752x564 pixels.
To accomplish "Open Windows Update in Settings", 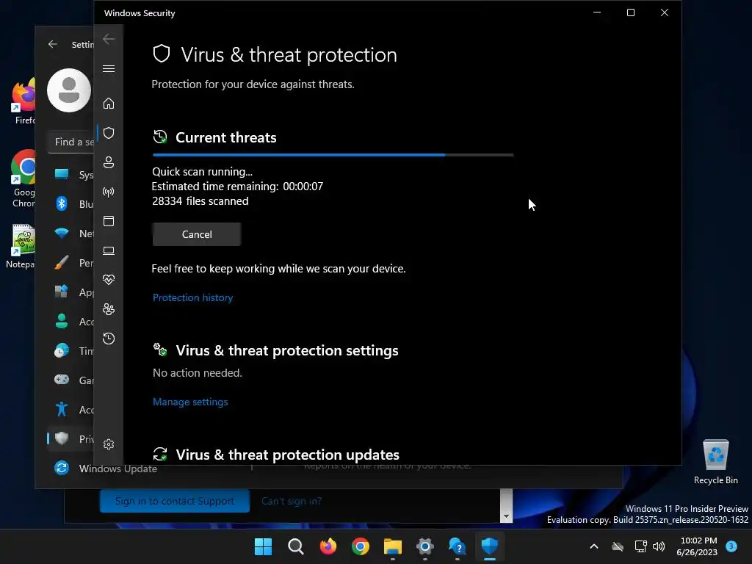I will tap(106, 469).
